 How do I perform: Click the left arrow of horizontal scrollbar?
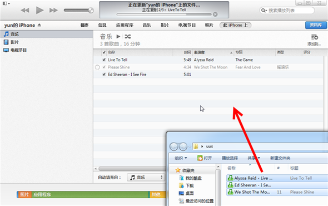96,169
